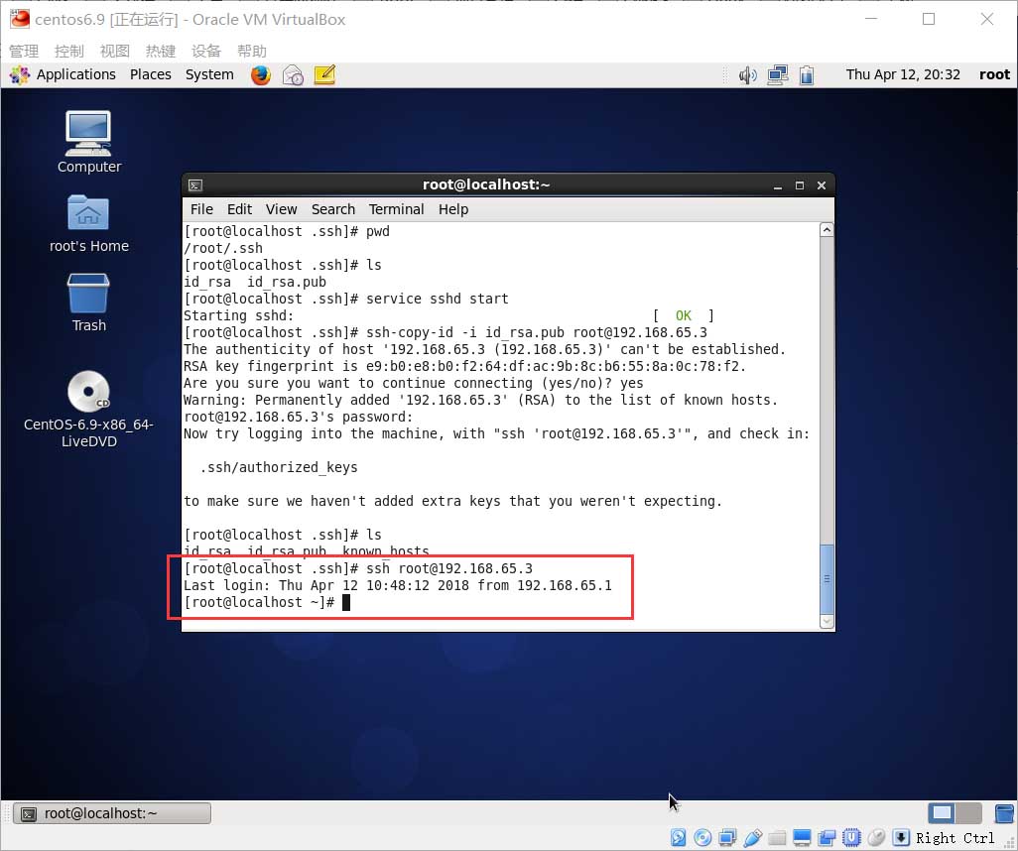Expand the Places menu
The width and height of the screenshot is (1018, 851).
[x=151, y=74]
